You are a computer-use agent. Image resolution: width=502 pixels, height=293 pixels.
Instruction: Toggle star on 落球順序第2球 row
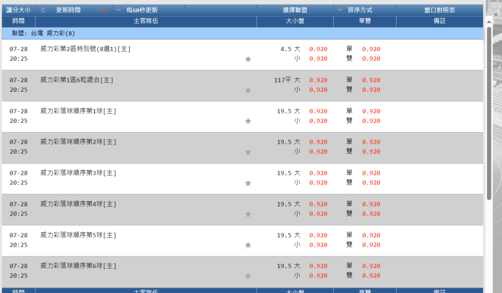coord(248,152)
